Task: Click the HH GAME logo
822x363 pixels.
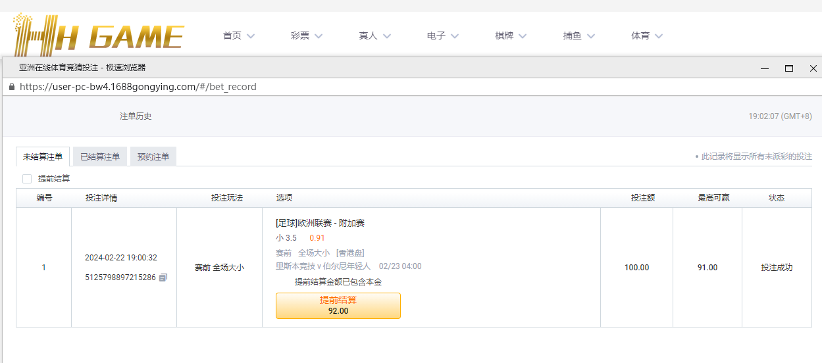Action: 98,34
